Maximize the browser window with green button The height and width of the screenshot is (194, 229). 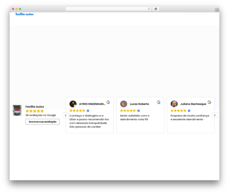pyautogui.click(x=20, y=9)
